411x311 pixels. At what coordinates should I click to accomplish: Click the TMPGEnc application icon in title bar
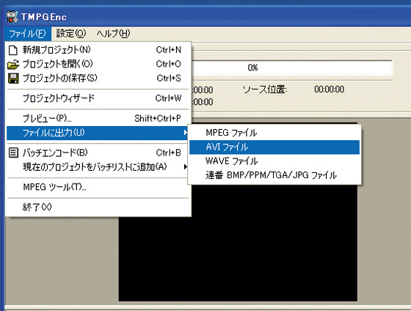pyautogui.click(x=12, y=17)
